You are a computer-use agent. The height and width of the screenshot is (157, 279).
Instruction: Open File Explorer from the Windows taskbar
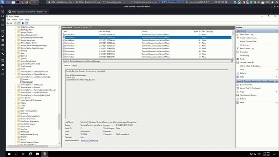tap(37, 154)
